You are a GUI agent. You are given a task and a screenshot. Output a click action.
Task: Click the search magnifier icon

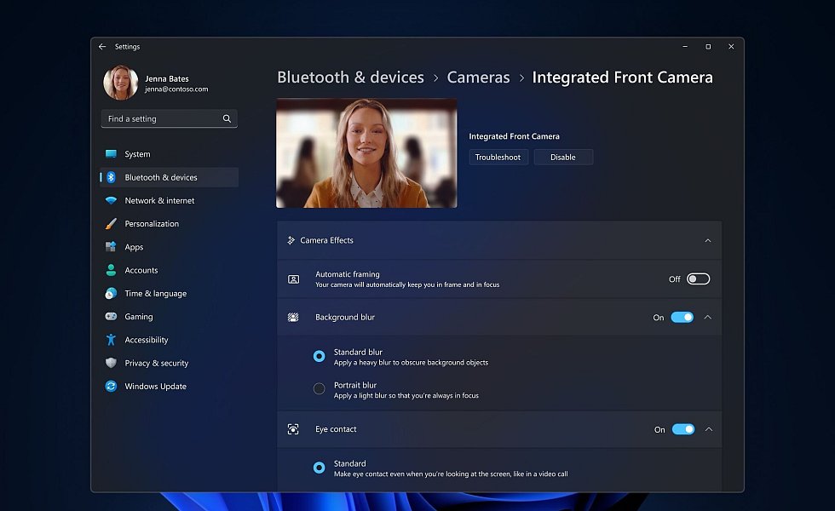click(x=227, y=118)
